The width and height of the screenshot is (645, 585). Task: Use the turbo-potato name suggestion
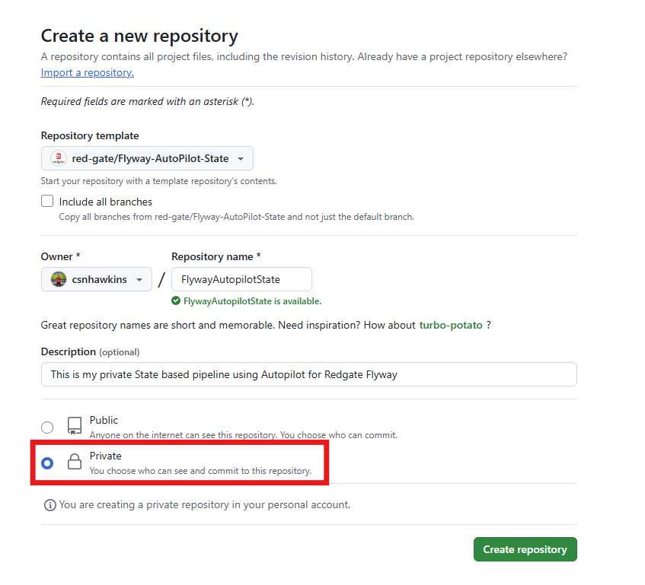click(451, 325)
